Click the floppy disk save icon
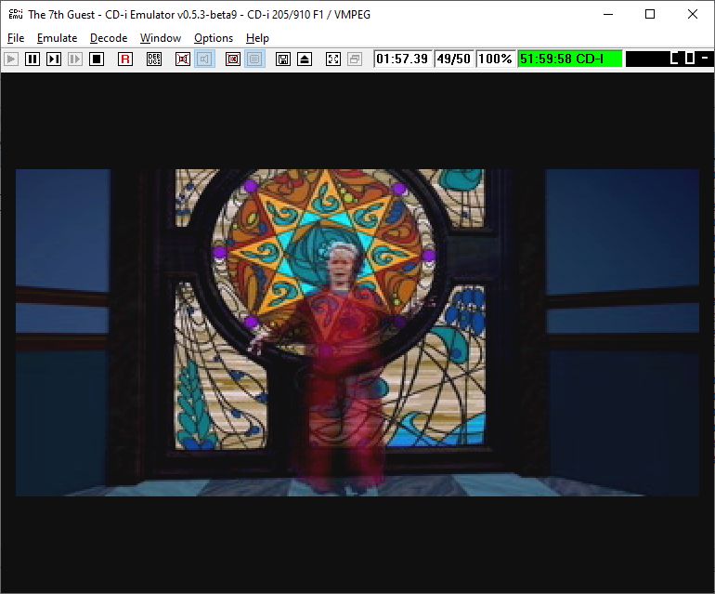Viewport: 715px width, 594px height. (x=283, y=59)
